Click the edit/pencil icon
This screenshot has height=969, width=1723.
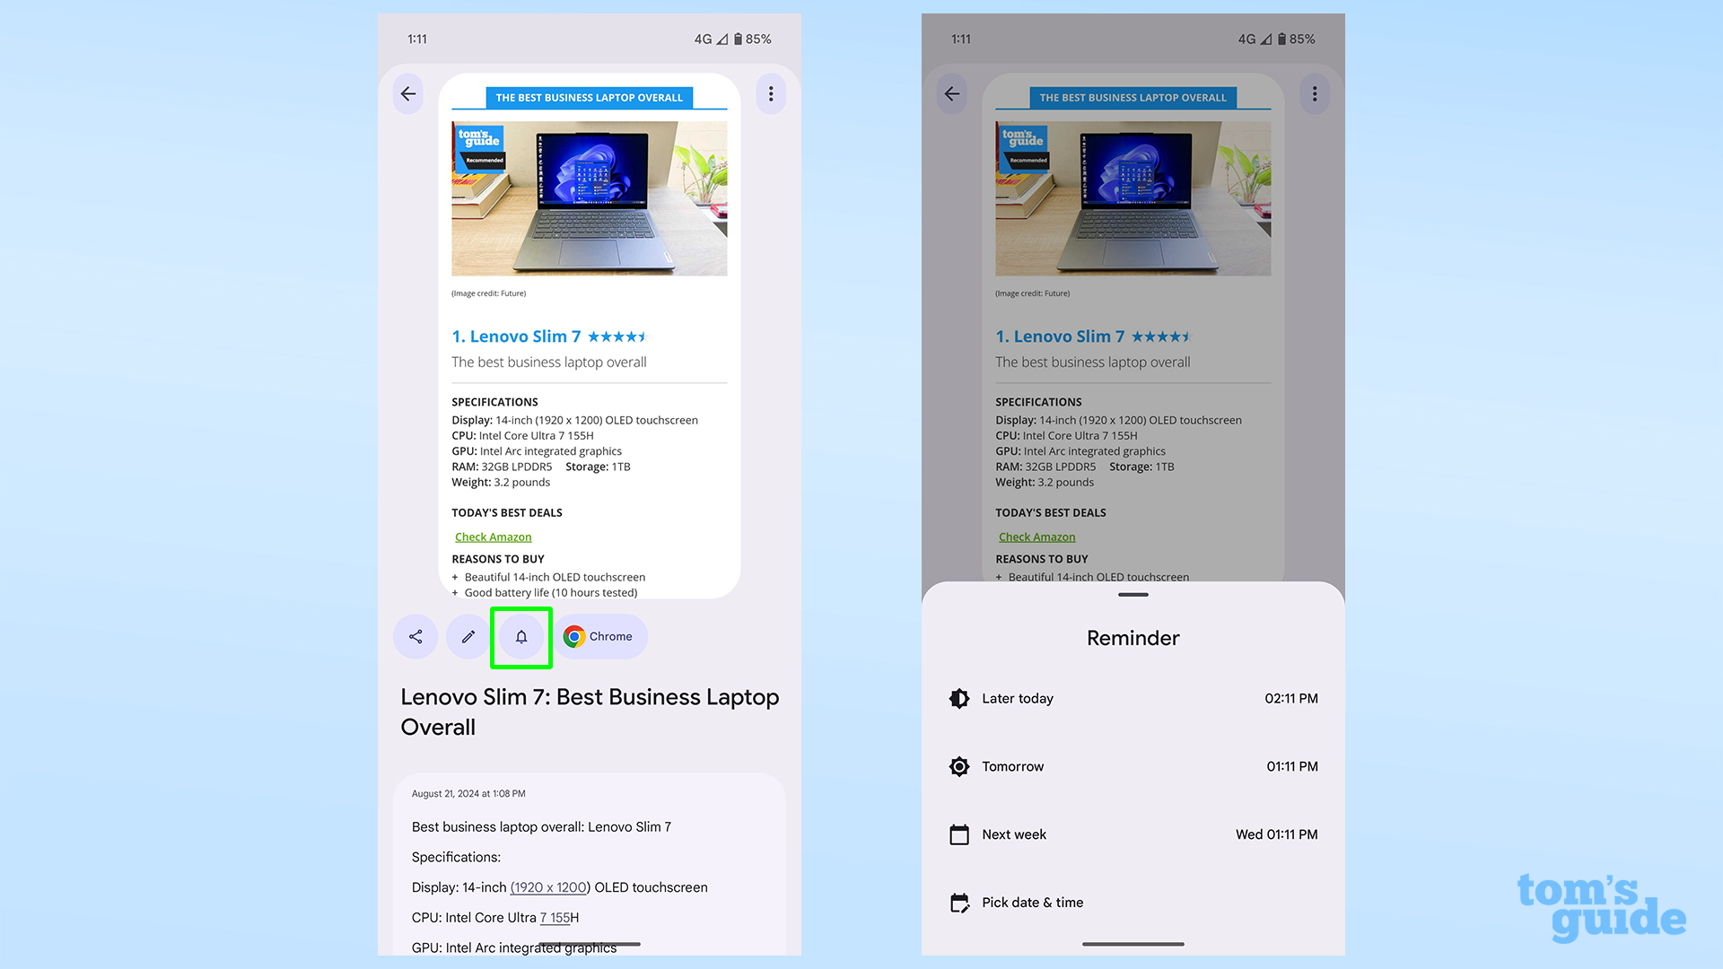coord(468,636)
